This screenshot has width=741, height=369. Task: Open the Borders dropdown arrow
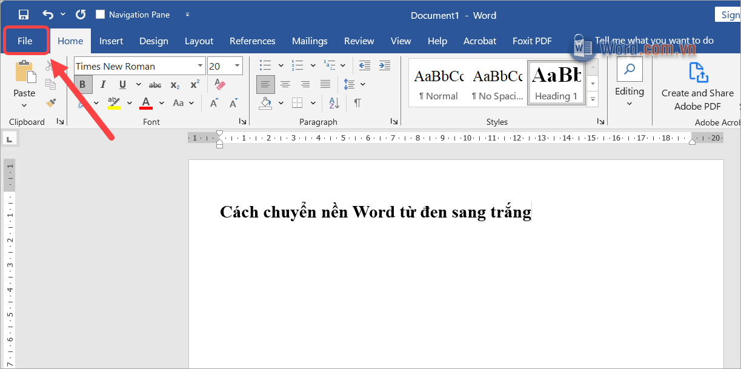point(313,103)
